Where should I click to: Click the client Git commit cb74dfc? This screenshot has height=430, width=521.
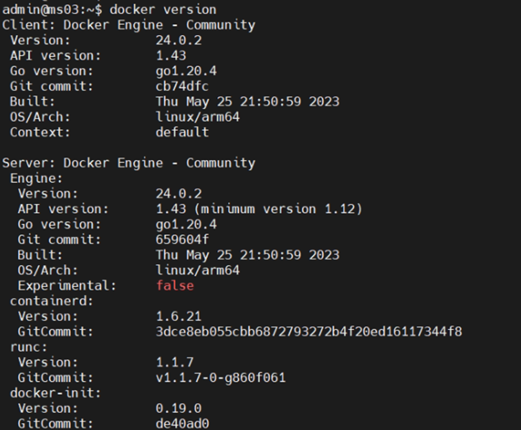(x=182, y=86)
